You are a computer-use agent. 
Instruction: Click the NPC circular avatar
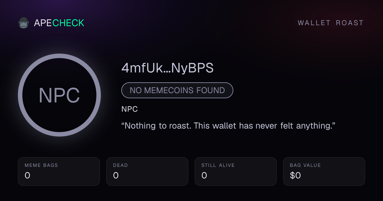tap(59, 95)
